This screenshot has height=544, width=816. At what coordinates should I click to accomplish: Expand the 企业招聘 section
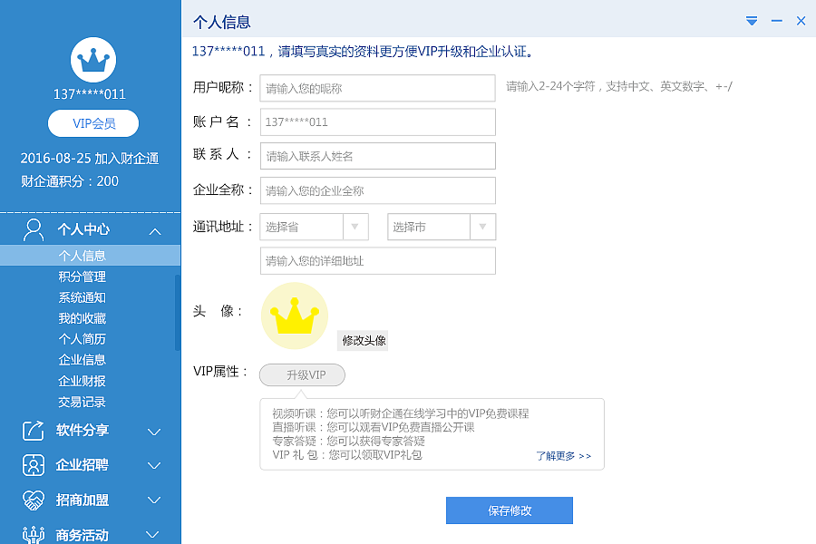point(153,465)
